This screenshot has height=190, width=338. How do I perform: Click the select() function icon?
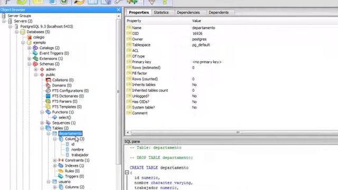tap(55, 117)
